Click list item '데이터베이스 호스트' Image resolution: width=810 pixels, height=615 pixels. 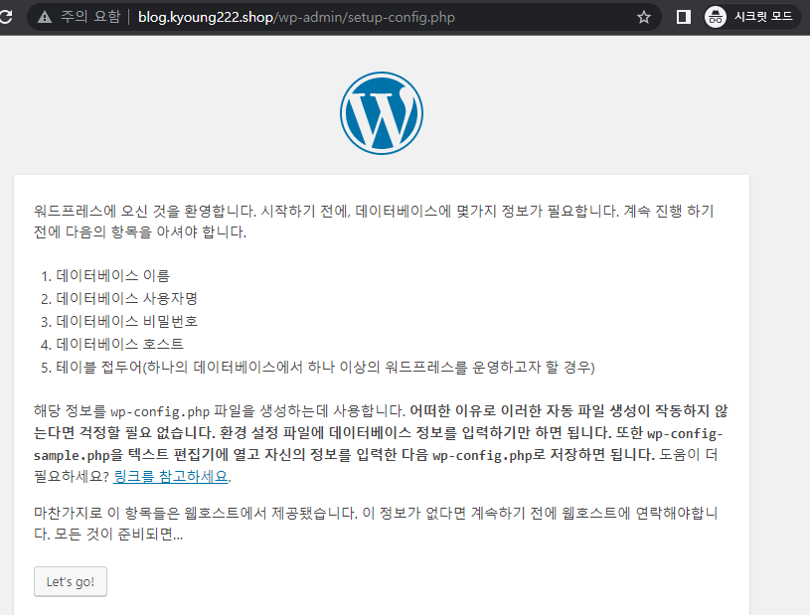pyautogui.click(x=119, y=344)
